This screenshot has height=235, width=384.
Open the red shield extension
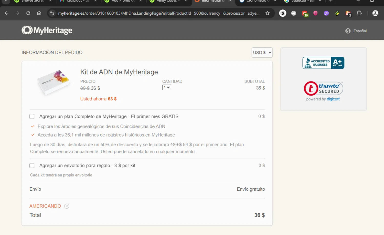point(315,13)
